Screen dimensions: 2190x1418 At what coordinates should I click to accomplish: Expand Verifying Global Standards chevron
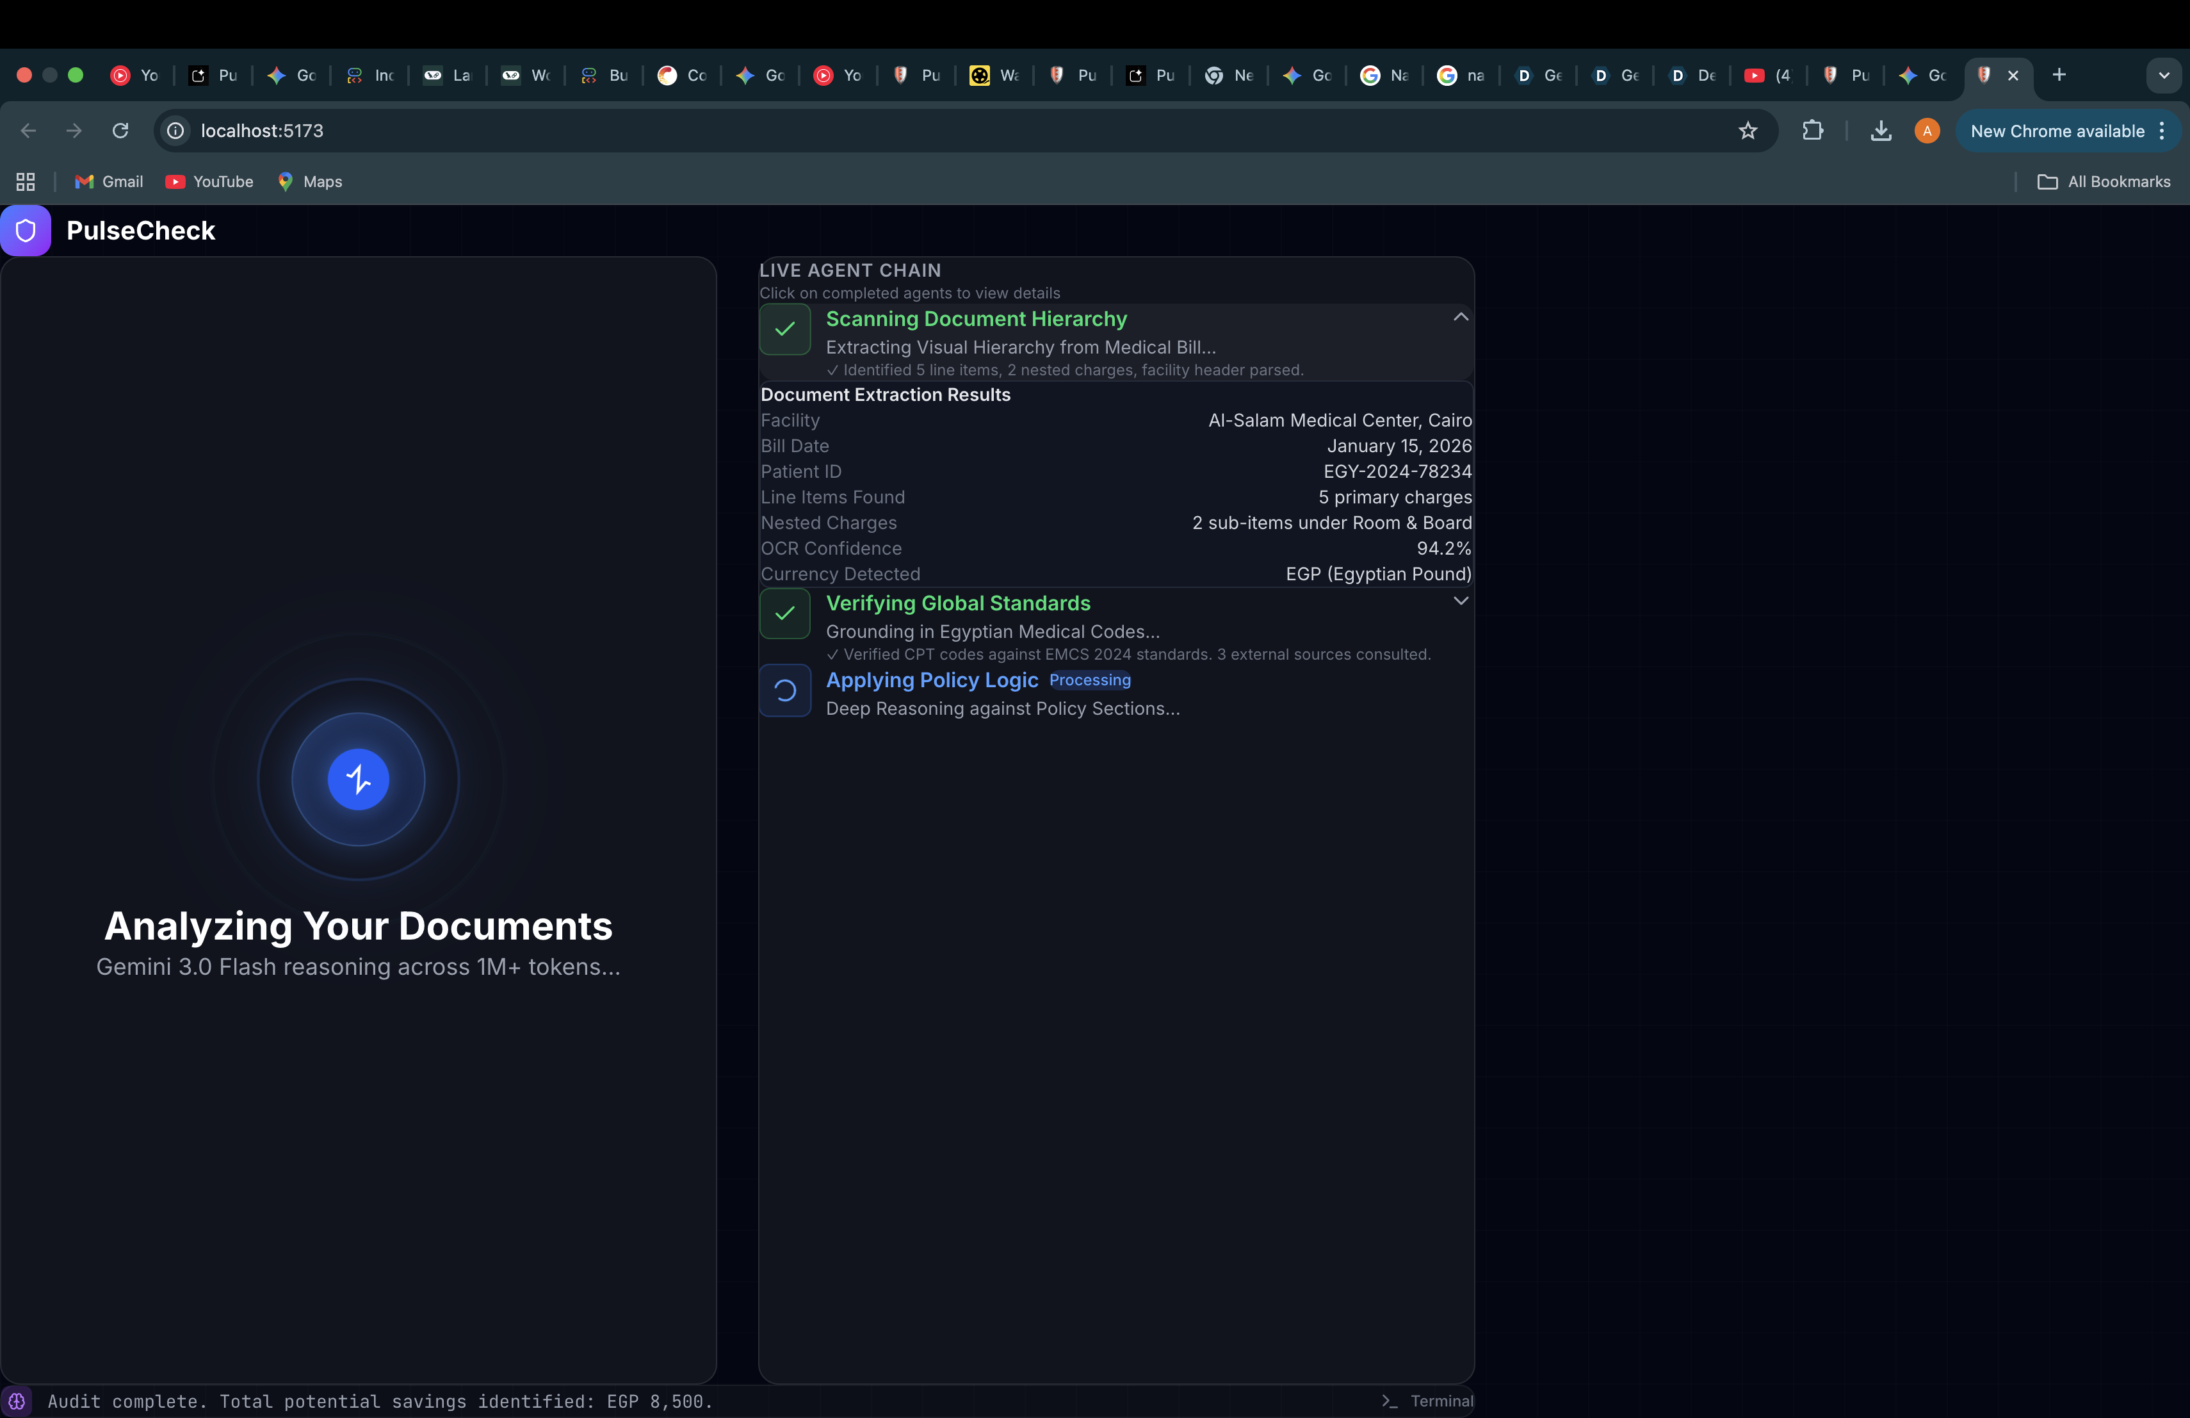pyautogui.click(x=1460, y=601)
